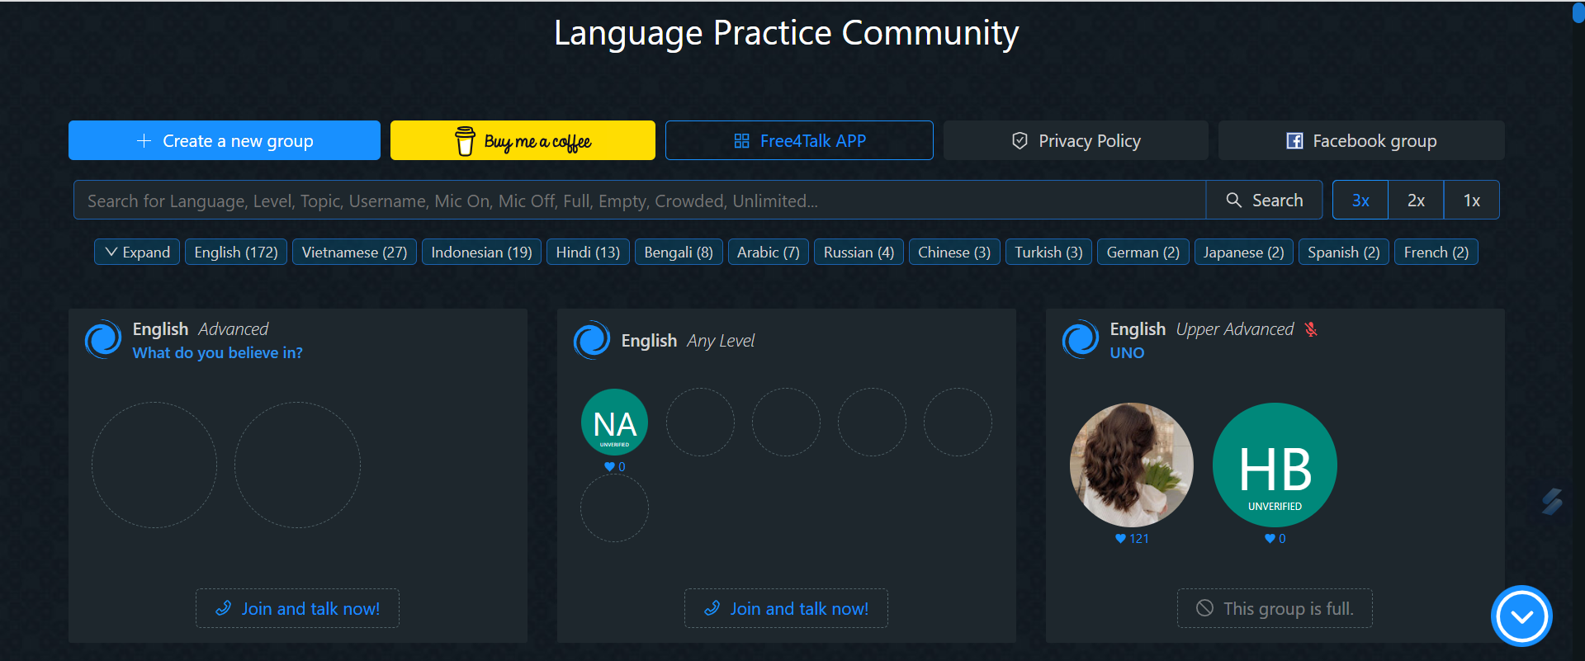Switch group layout to 3x columns
This screenshot has width=1585, height=661.
coord(1360,201)
